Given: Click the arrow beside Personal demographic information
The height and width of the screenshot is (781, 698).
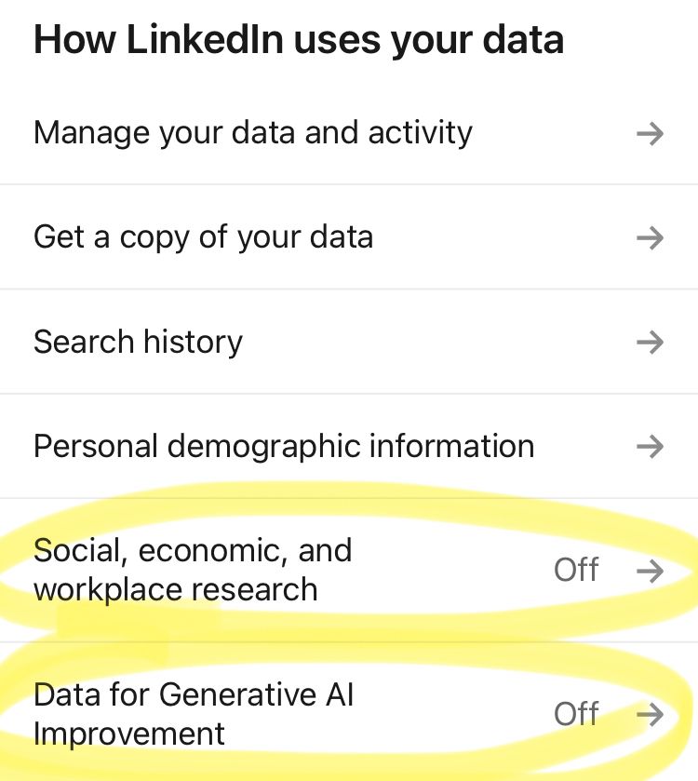Looking at the screenshot, I should pos(651,447).
